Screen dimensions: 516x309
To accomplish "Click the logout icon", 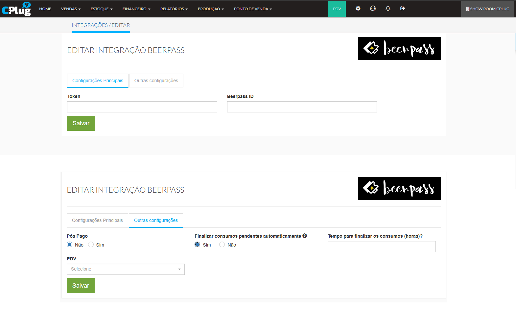I will pyautogui.click(x=403, y=9).
